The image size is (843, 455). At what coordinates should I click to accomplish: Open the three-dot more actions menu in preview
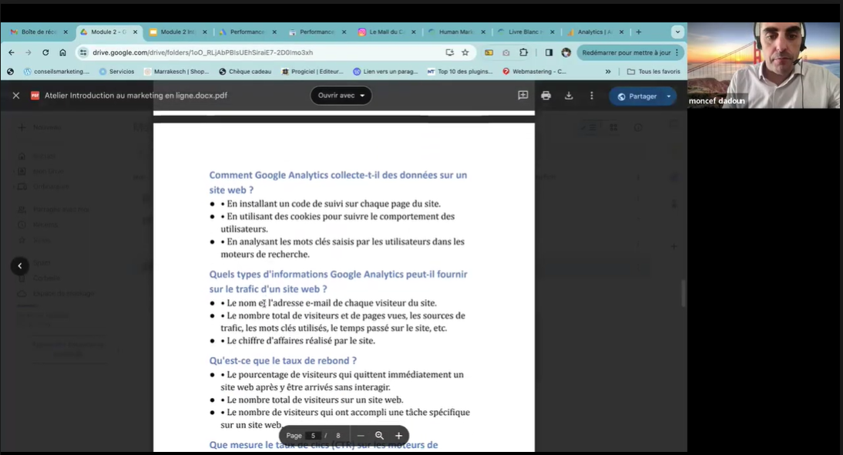point(591,95)
